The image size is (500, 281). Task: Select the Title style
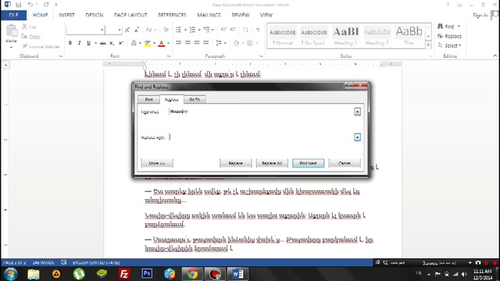tap(409, 36)
